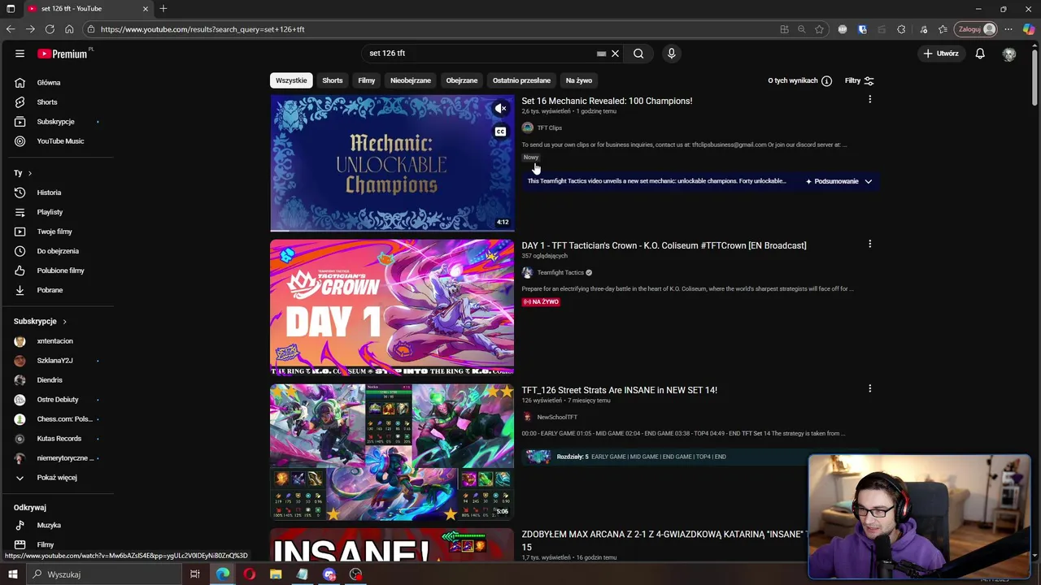
Task: Select the Na żywo filter chip
Action: coord(579,80)
